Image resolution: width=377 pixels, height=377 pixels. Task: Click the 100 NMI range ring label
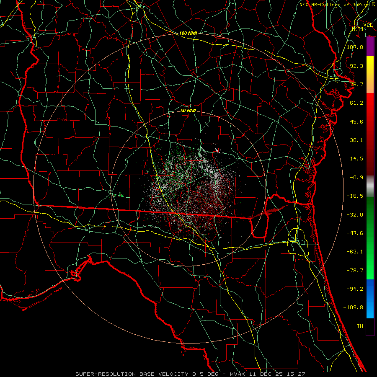click(188, 33)
